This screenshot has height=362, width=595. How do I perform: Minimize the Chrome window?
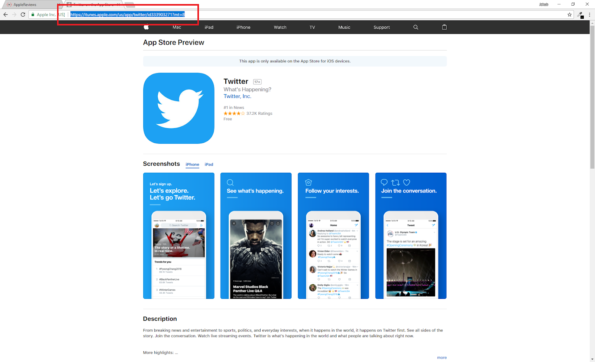pos(559,4)
